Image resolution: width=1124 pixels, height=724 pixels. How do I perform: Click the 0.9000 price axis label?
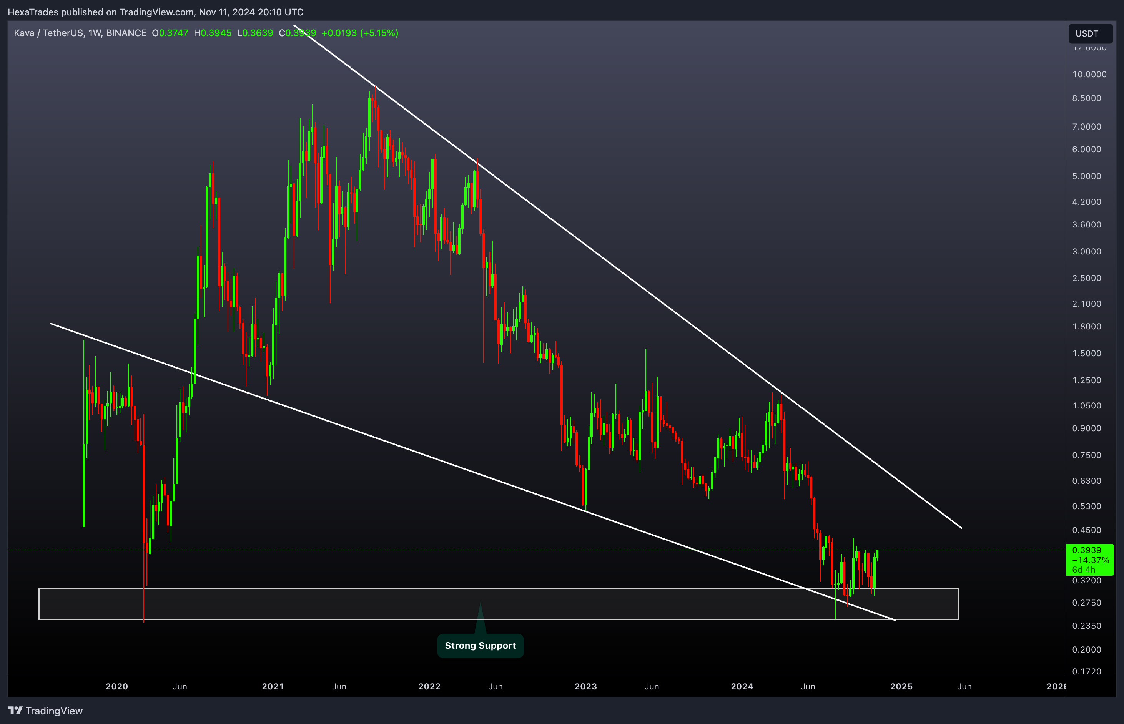1086,428
